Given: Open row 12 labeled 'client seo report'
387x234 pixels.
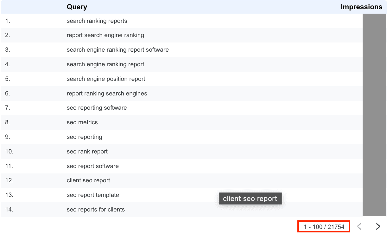Looking at the screenshot, I should point(88,180).
